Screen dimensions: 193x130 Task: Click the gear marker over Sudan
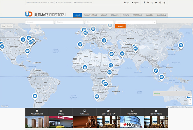(x=111, y=66)
